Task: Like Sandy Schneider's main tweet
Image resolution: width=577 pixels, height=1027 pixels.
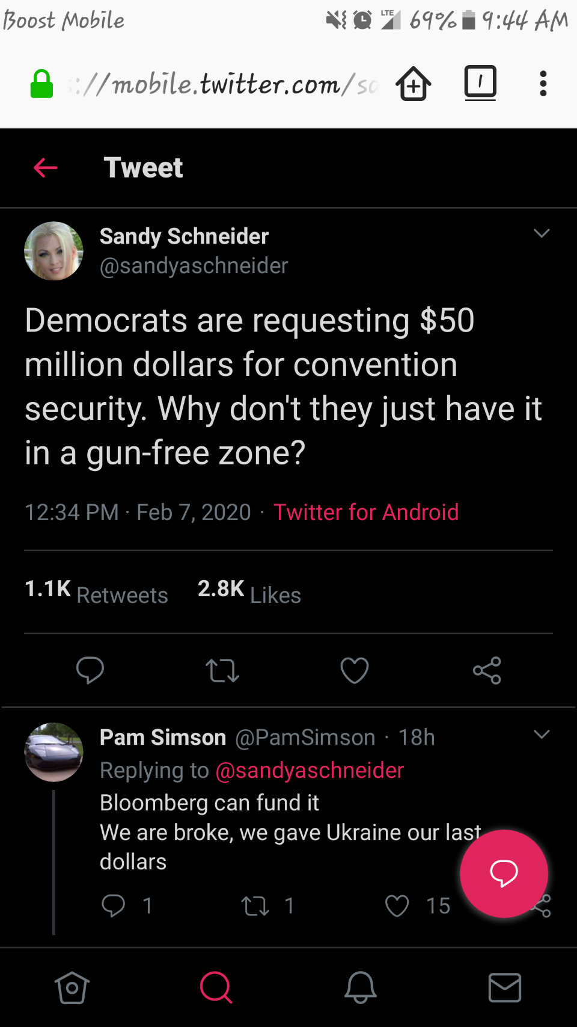Action: tap(355, 670)
